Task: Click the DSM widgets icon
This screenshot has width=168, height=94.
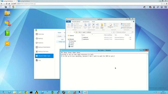Action: click(162, 7)
